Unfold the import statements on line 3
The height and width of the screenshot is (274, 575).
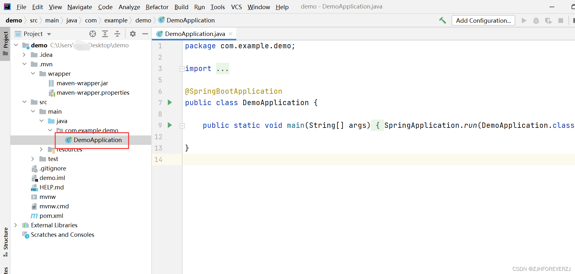coord(182,69)
